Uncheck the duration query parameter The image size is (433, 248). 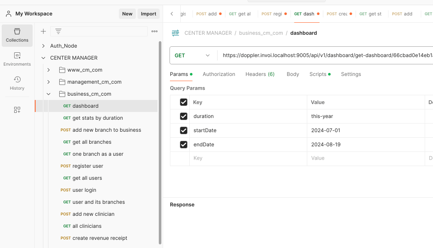click(x=184, y=116)
